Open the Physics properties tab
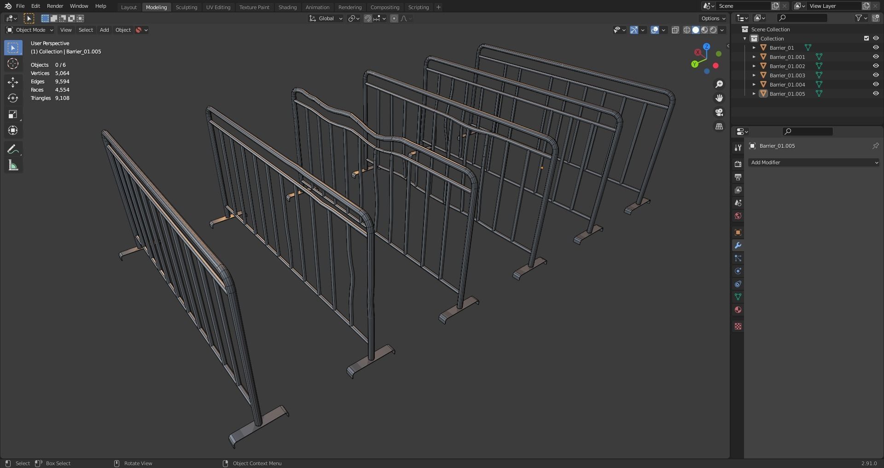Screen dimensions: 884x468 [x=738, y=271]
